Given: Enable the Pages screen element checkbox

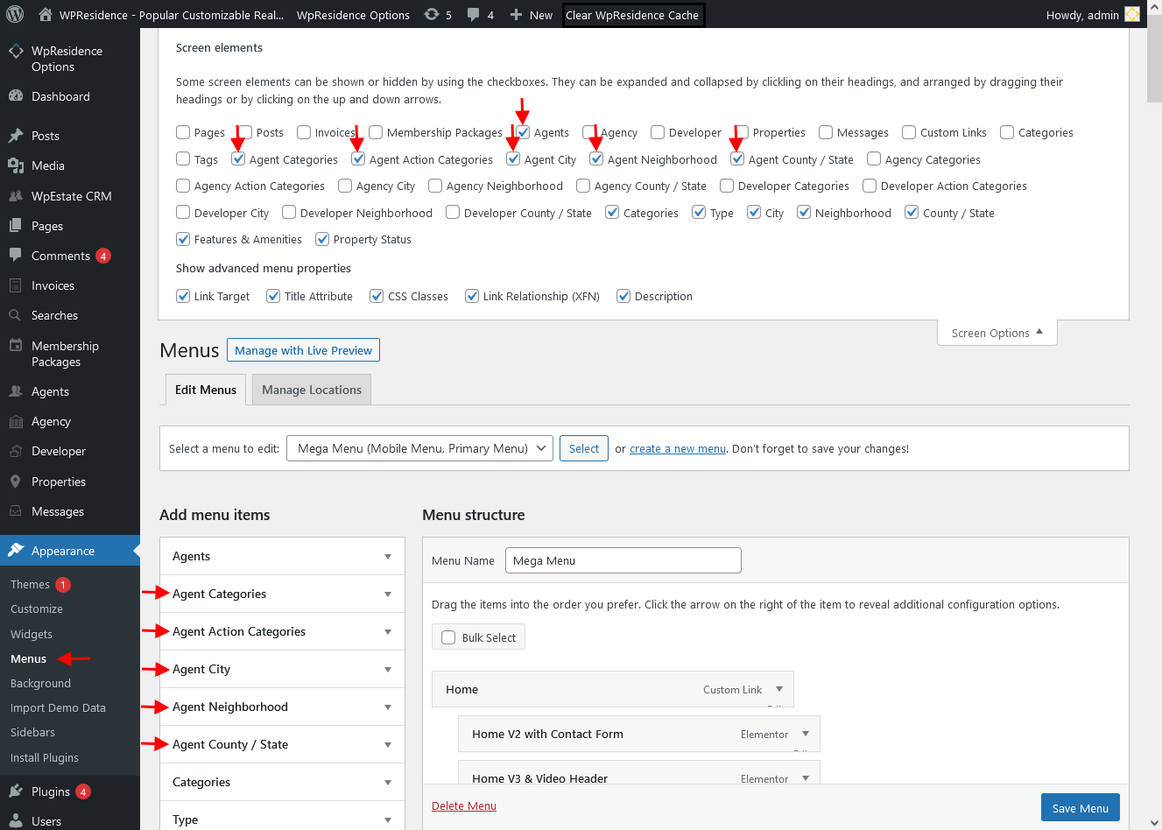Looking at the screenshot, I should tap(183, 132).
